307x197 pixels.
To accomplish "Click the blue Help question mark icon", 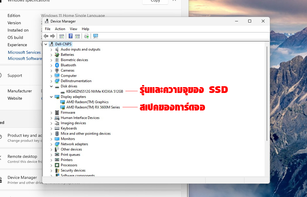I will tap(70, 36).
